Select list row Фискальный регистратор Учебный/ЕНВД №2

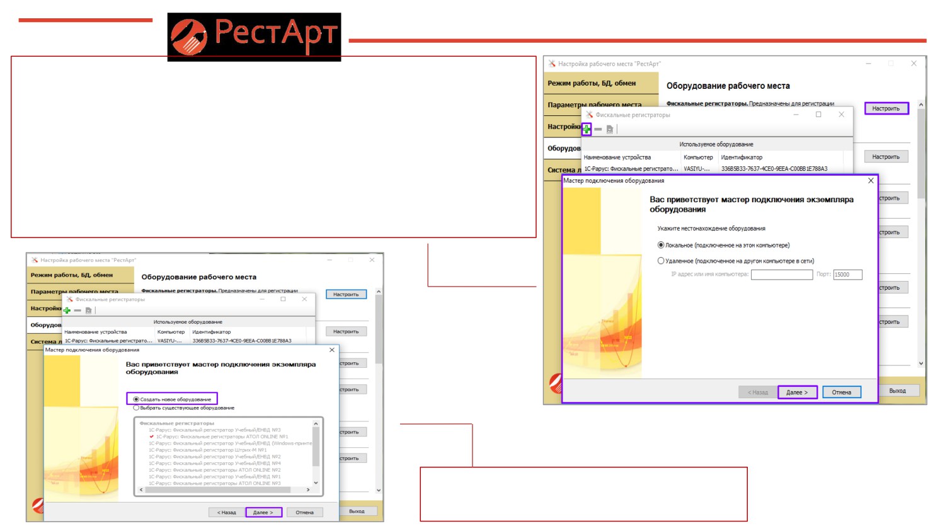point(214,457)
